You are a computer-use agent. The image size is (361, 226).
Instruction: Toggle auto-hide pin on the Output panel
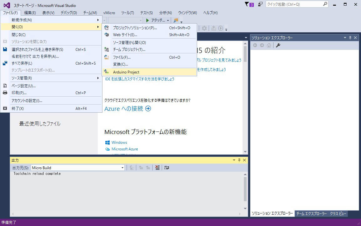239,160
